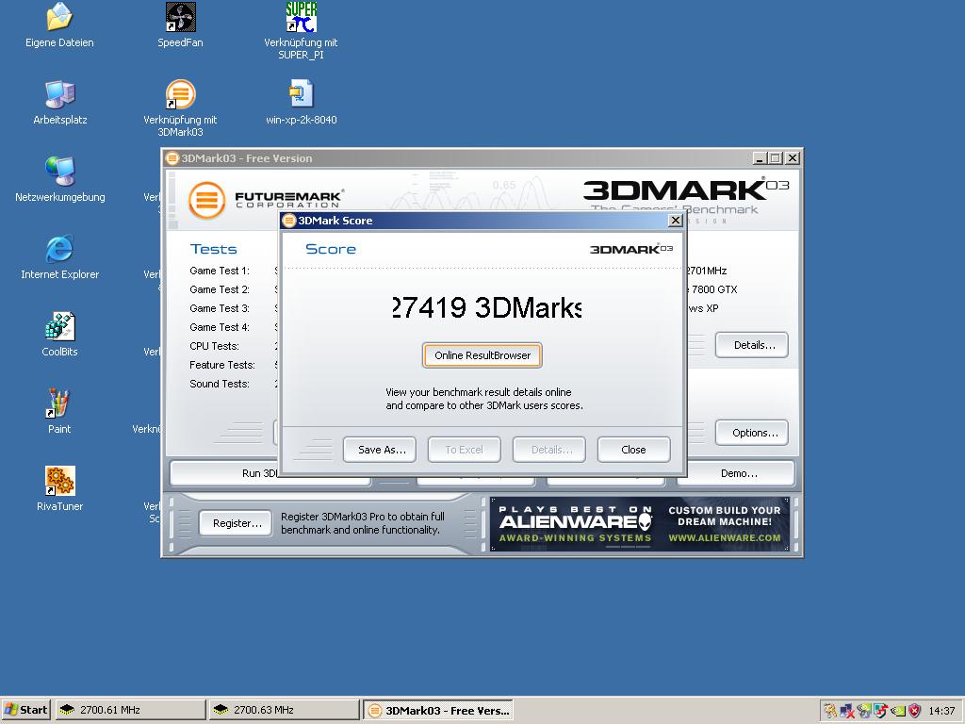Click the Tests heading in the main window
This screenshot has width=965, height=724.
(x=214, y=249)
